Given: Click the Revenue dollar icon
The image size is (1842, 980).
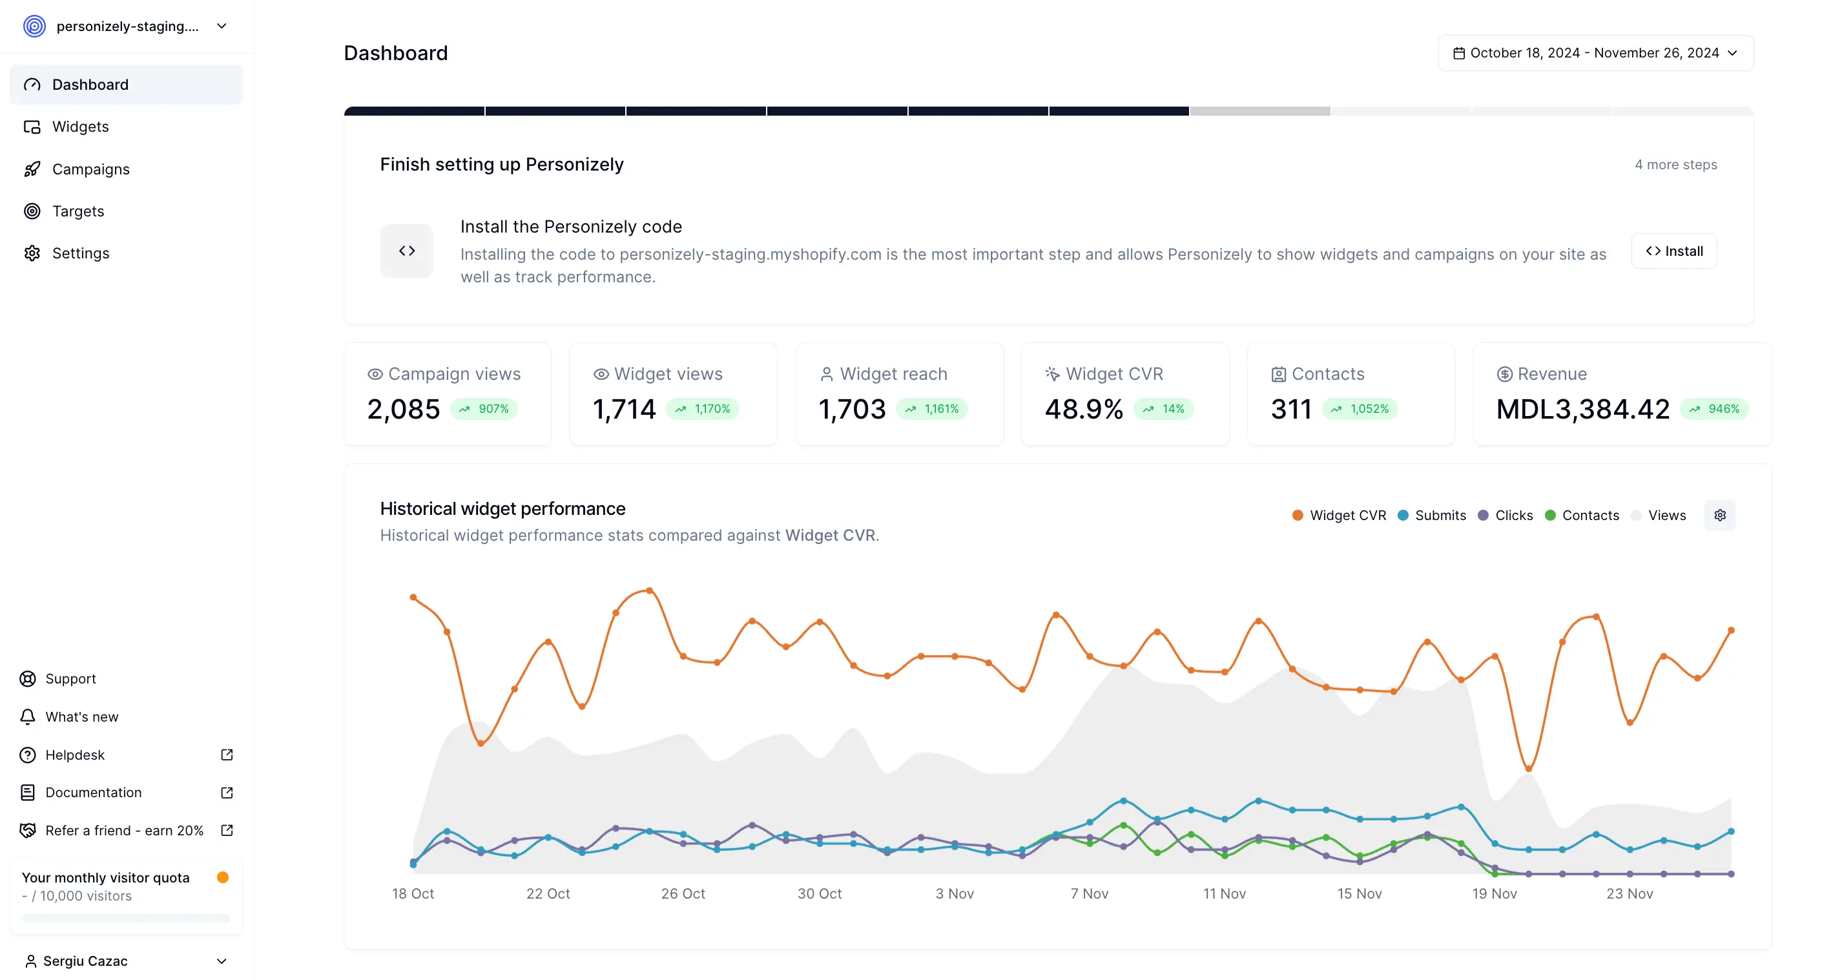Looking at the screenshot, I should (x=1504, y=374).
